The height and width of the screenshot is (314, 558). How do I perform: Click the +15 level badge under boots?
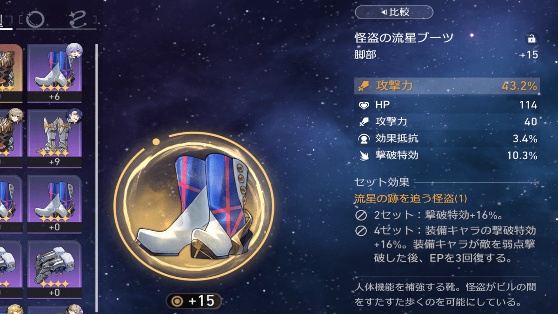[193, 301]
